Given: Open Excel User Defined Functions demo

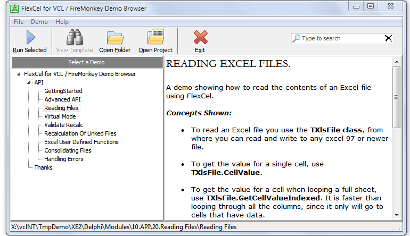Looking at the screenshot, I should pyautogui.click(x=81, y=142).
